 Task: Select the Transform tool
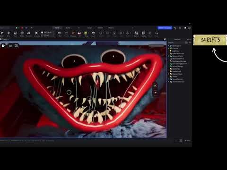tap(28, 34)
